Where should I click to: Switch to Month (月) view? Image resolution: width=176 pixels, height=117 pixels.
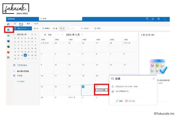tap(62, 28)
